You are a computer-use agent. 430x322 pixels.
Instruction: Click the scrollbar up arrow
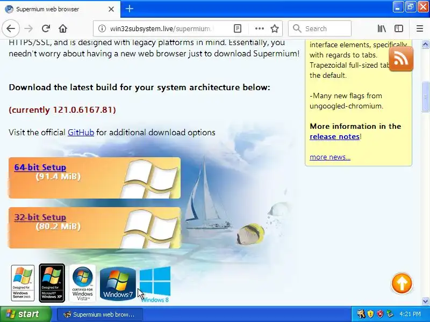(425, 45)
